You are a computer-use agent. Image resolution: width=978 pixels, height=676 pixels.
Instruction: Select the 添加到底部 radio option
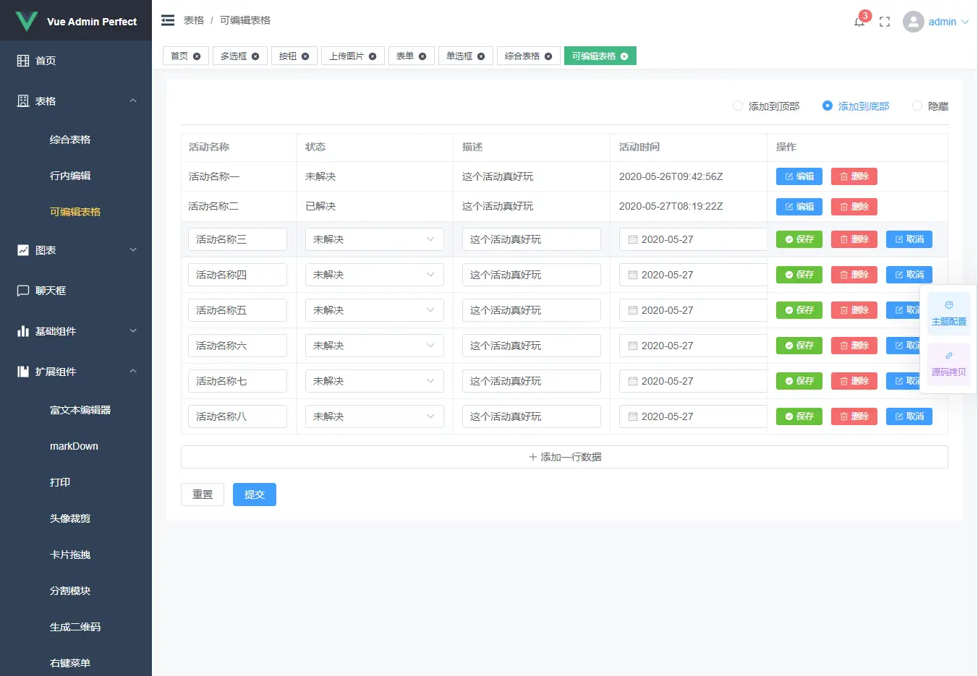[828, 106]
